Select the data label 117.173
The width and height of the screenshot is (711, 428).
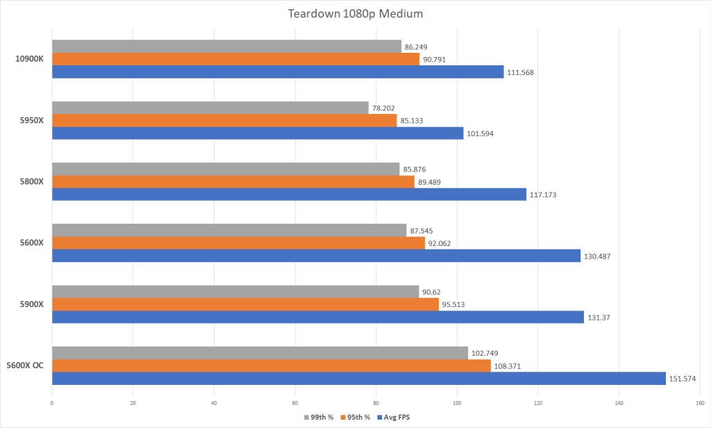click(543, 195)
